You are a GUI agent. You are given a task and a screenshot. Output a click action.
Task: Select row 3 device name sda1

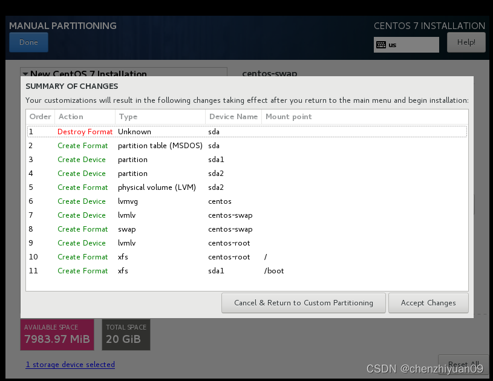point(216,160)
